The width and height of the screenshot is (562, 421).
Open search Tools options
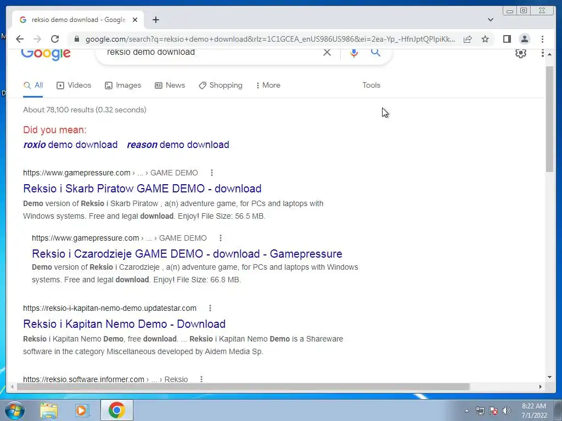click(371, 85)
